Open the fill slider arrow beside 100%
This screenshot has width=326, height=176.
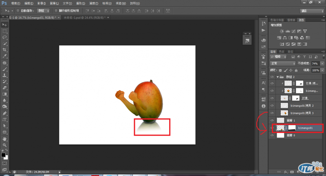coord(322,70)
